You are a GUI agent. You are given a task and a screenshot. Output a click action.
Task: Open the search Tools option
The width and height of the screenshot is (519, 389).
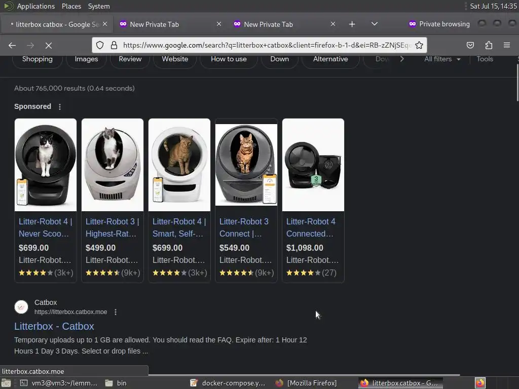pyautogui.click(x=485, y=59)
